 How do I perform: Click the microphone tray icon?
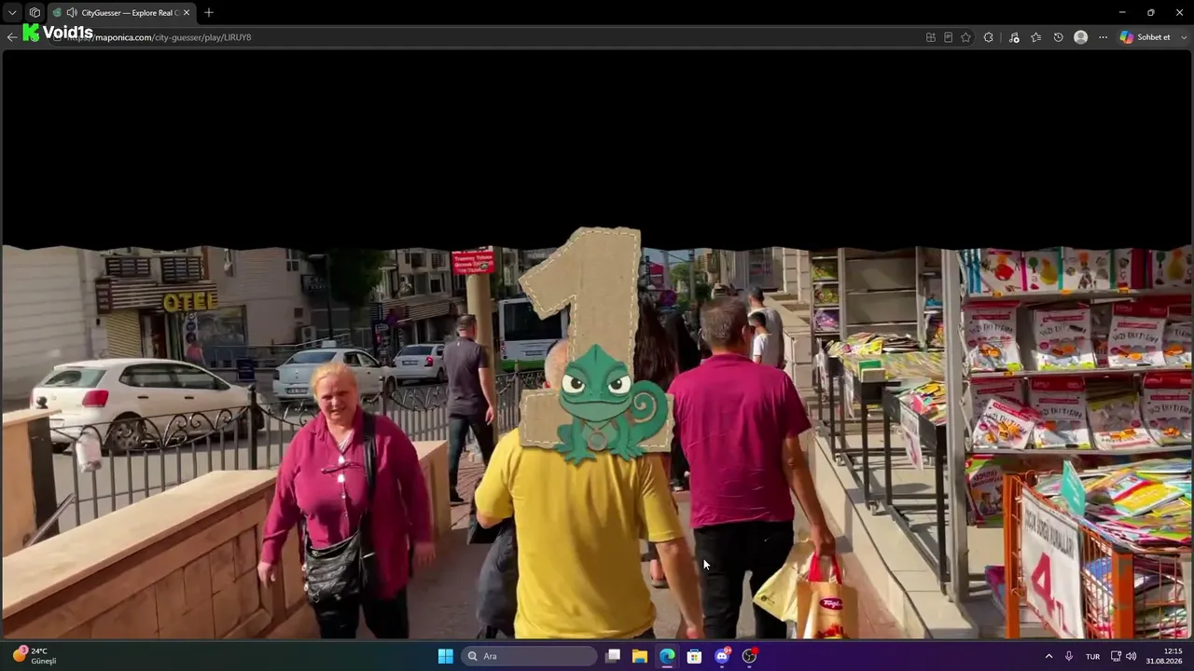1069,656
